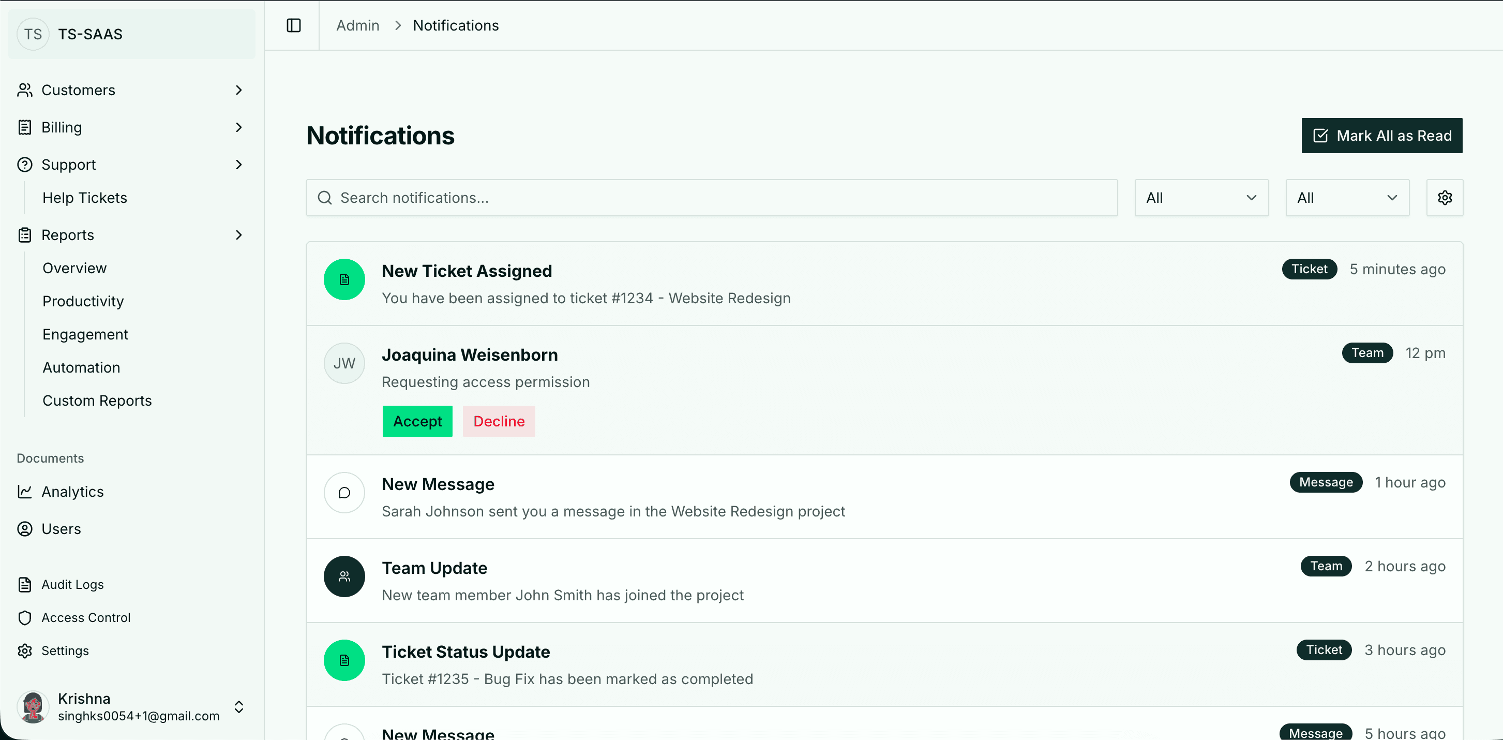
Task: Open the Krishna account switcher arrows
Action: pos(238,707)
